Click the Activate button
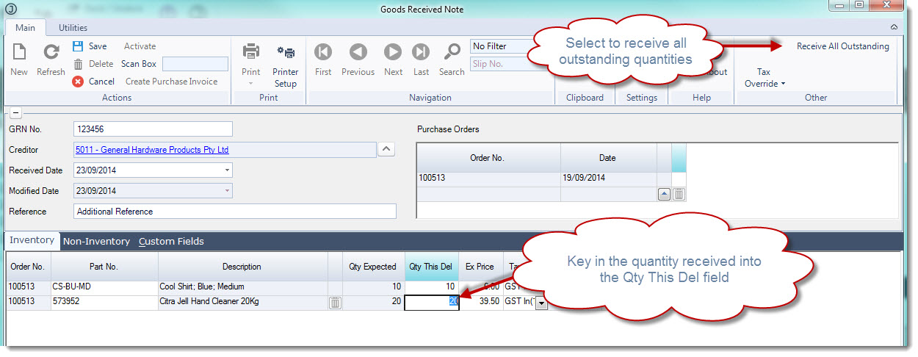This screenshot has height=357, width=918. click(140, 46)
